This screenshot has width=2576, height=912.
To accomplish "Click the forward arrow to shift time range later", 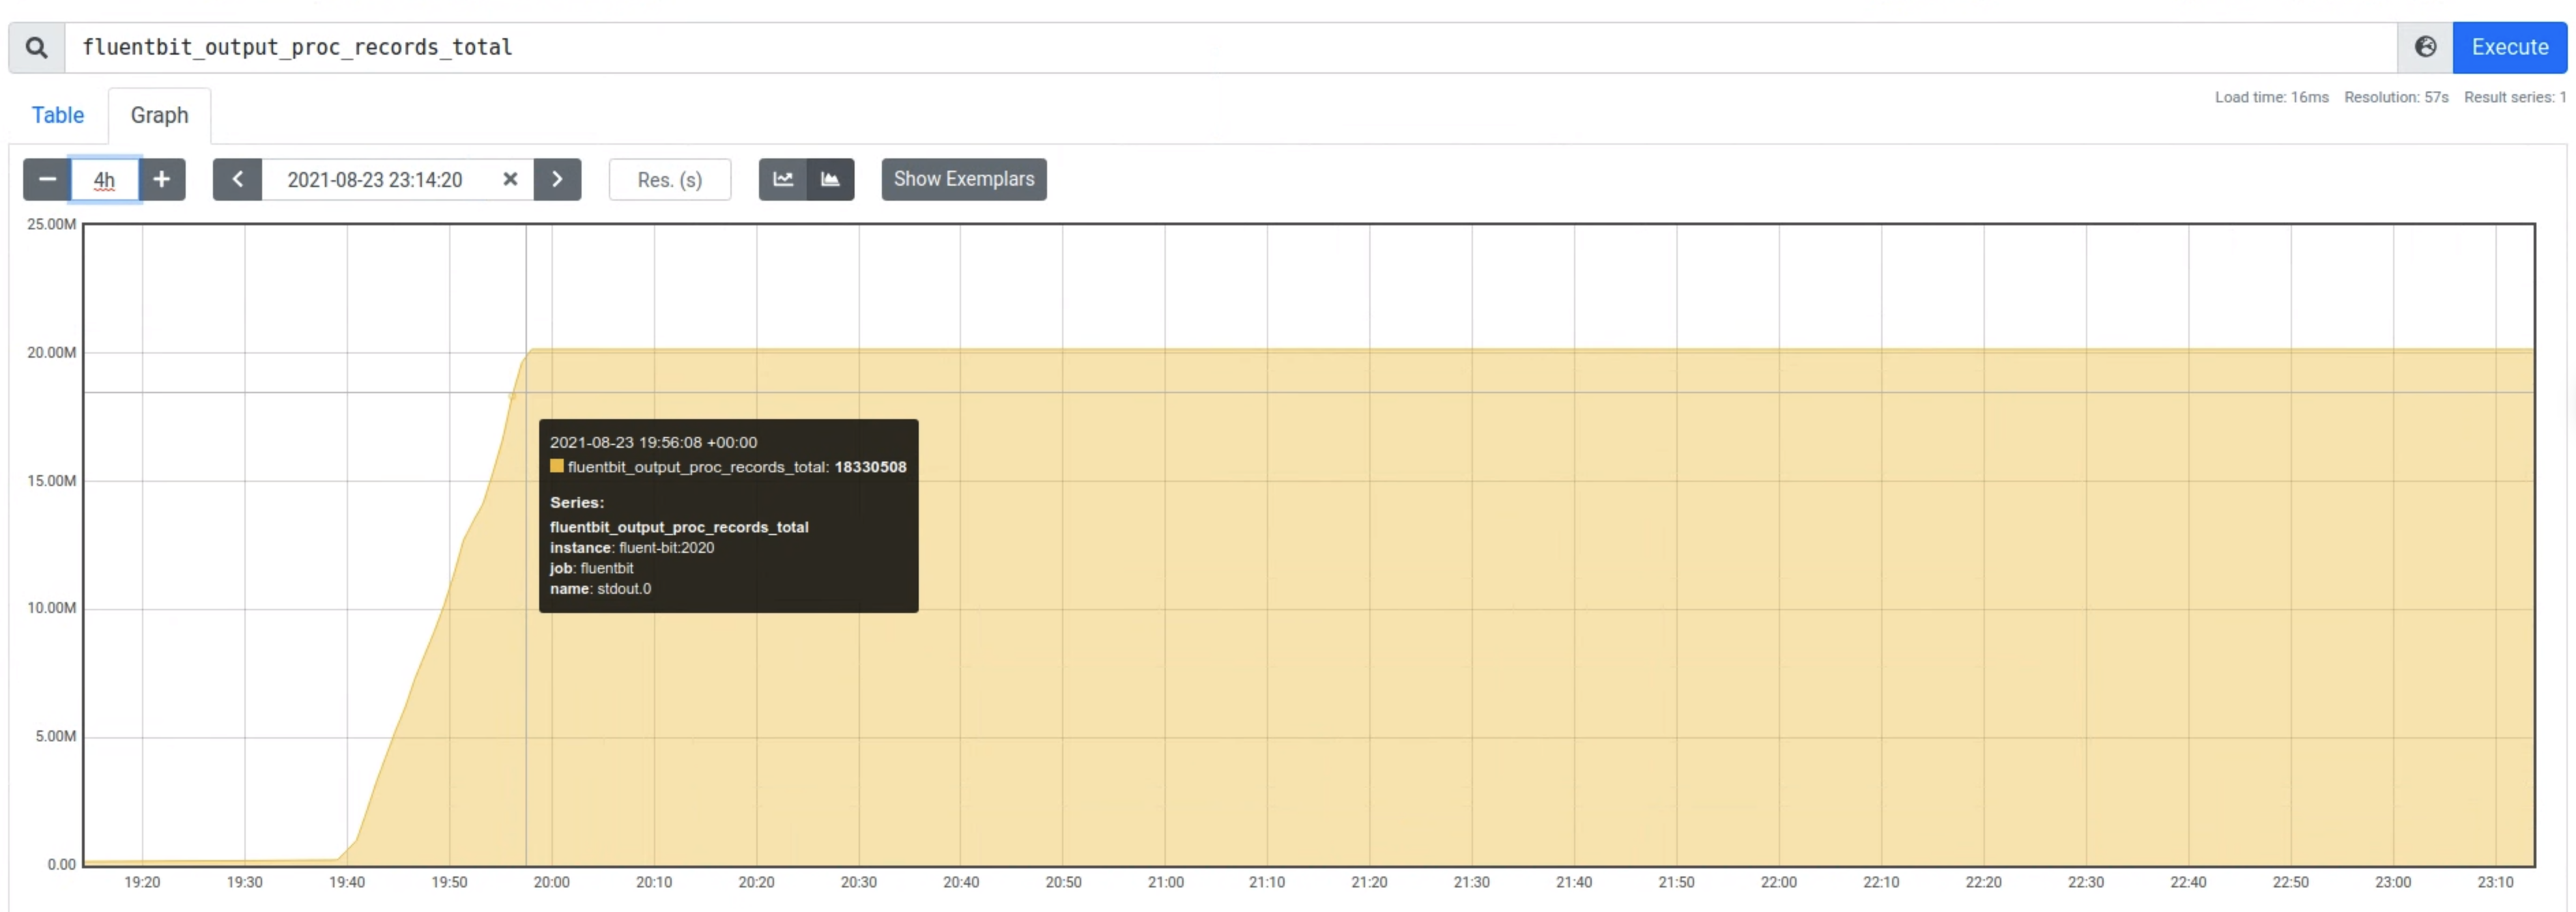I will click(x=557, y=179).
